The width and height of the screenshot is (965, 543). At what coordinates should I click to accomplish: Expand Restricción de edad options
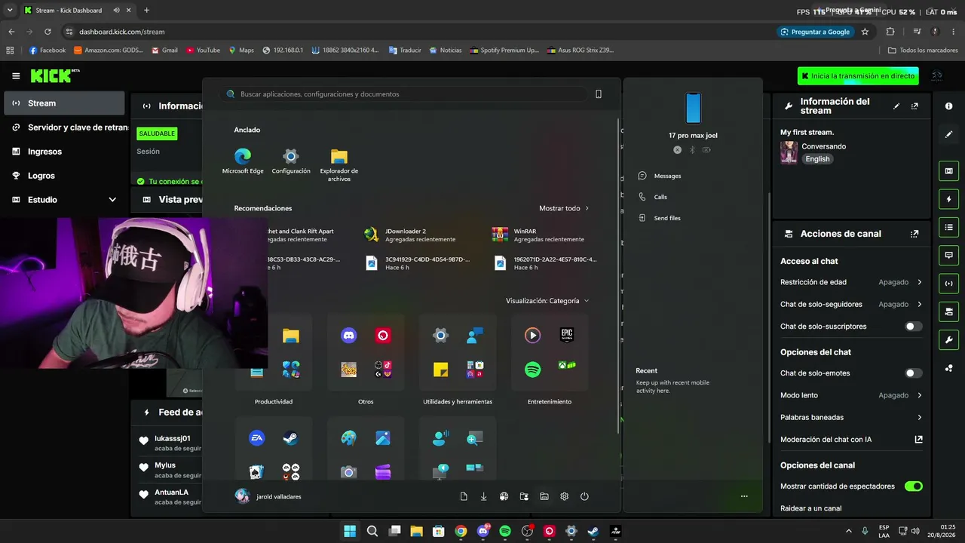click(x=851, y=282)
